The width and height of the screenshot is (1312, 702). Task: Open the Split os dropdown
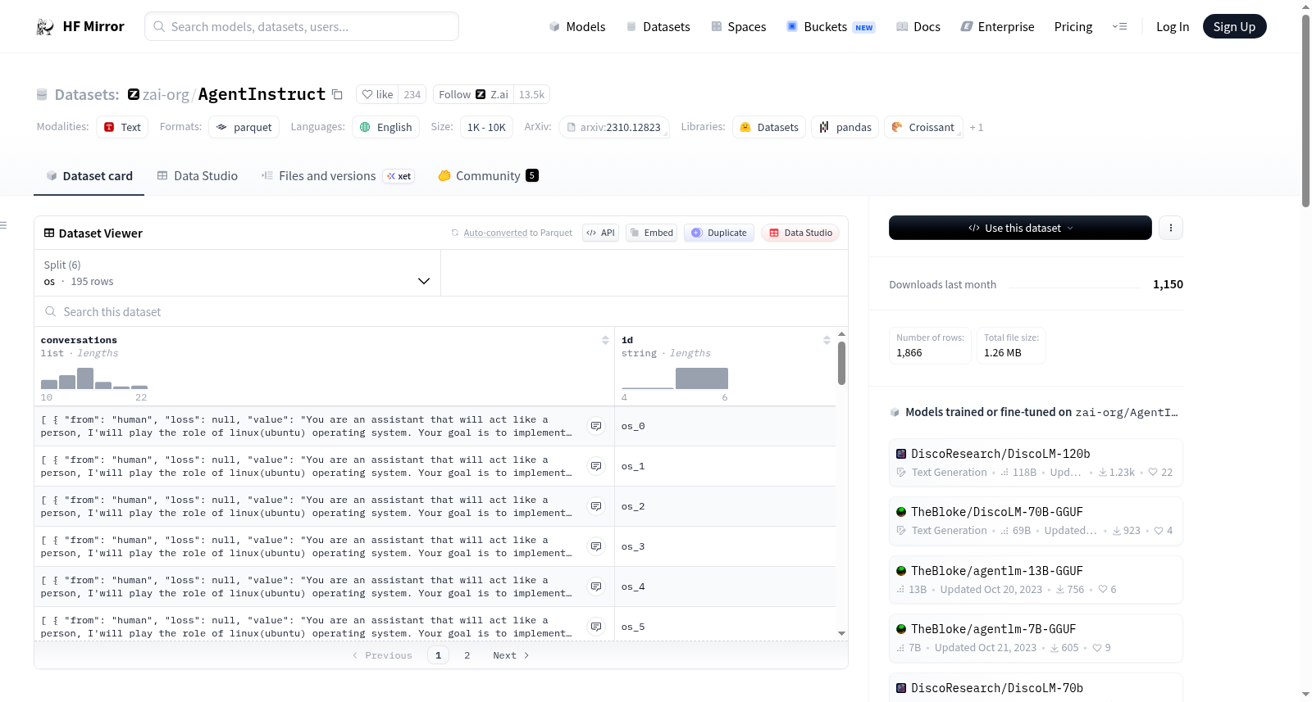tap(237, 273)
